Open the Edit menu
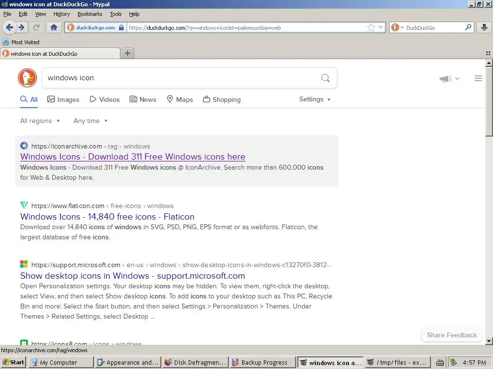 [23, 14]
